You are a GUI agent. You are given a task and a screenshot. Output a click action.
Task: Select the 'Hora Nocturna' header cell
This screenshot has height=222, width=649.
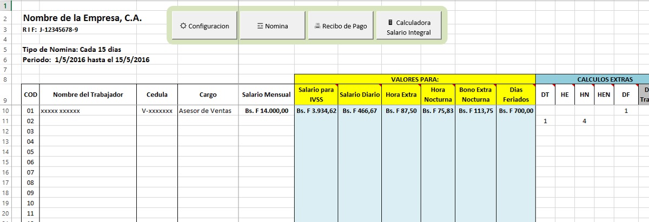point(438,95)
